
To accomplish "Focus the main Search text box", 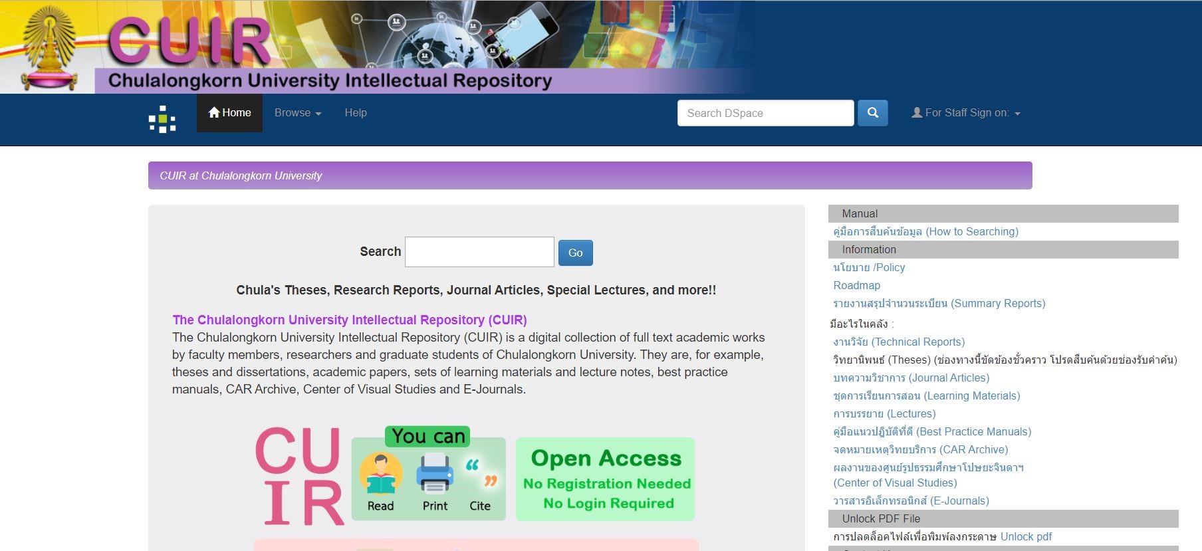I will (479, 252).
